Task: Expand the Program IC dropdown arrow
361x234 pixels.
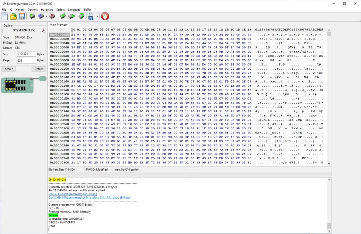Action: [46, 16]
